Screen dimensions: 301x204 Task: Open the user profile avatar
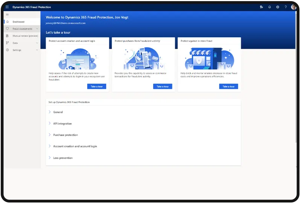(293, 7)
